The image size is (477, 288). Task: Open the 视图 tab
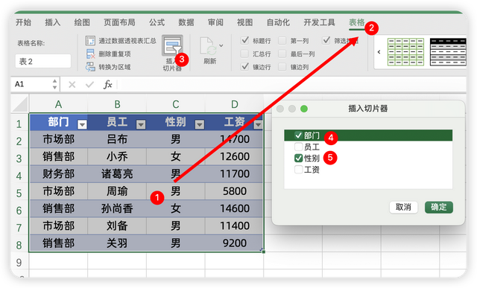245,22
